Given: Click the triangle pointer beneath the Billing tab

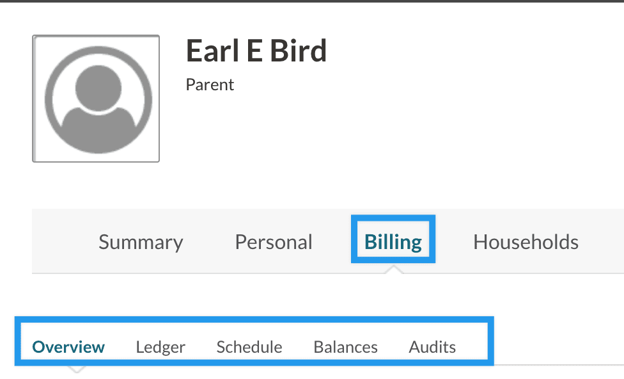Looking at the screenshot, I should coord(394,269).
